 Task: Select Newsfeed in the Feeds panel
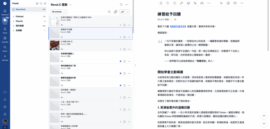pos(29,9)
